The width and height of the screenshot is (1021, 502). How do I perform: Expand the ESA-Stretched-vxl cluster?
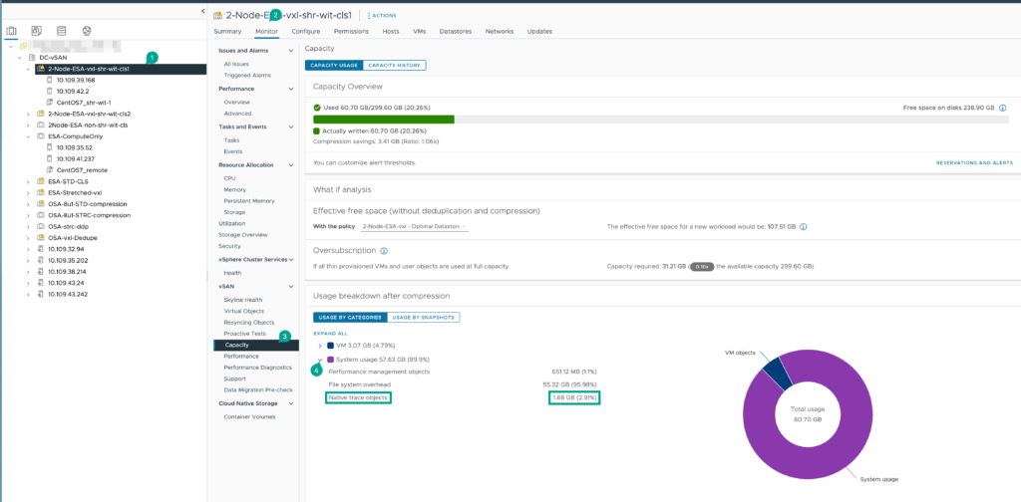[x=28, y=193]
